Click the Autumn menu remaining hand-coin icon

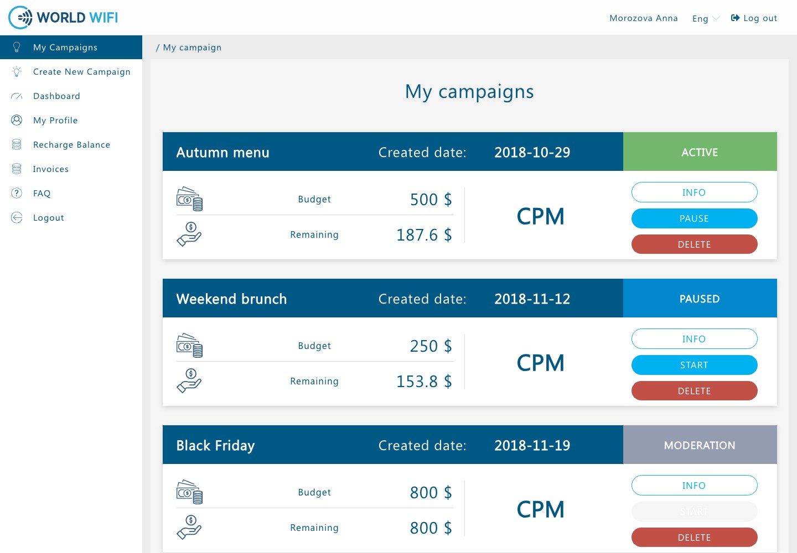189,234
